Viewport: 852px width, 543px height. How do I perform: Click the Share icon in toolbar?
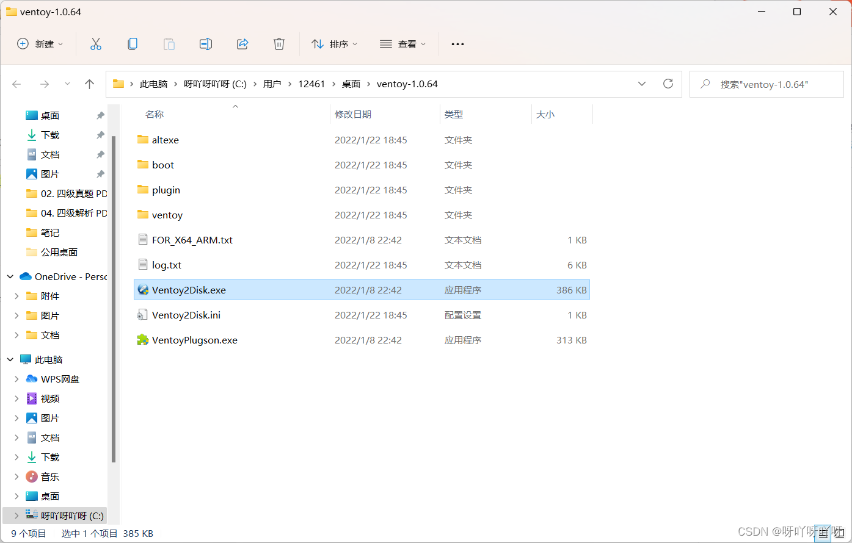pyautogui.click(x=242, y=44)
